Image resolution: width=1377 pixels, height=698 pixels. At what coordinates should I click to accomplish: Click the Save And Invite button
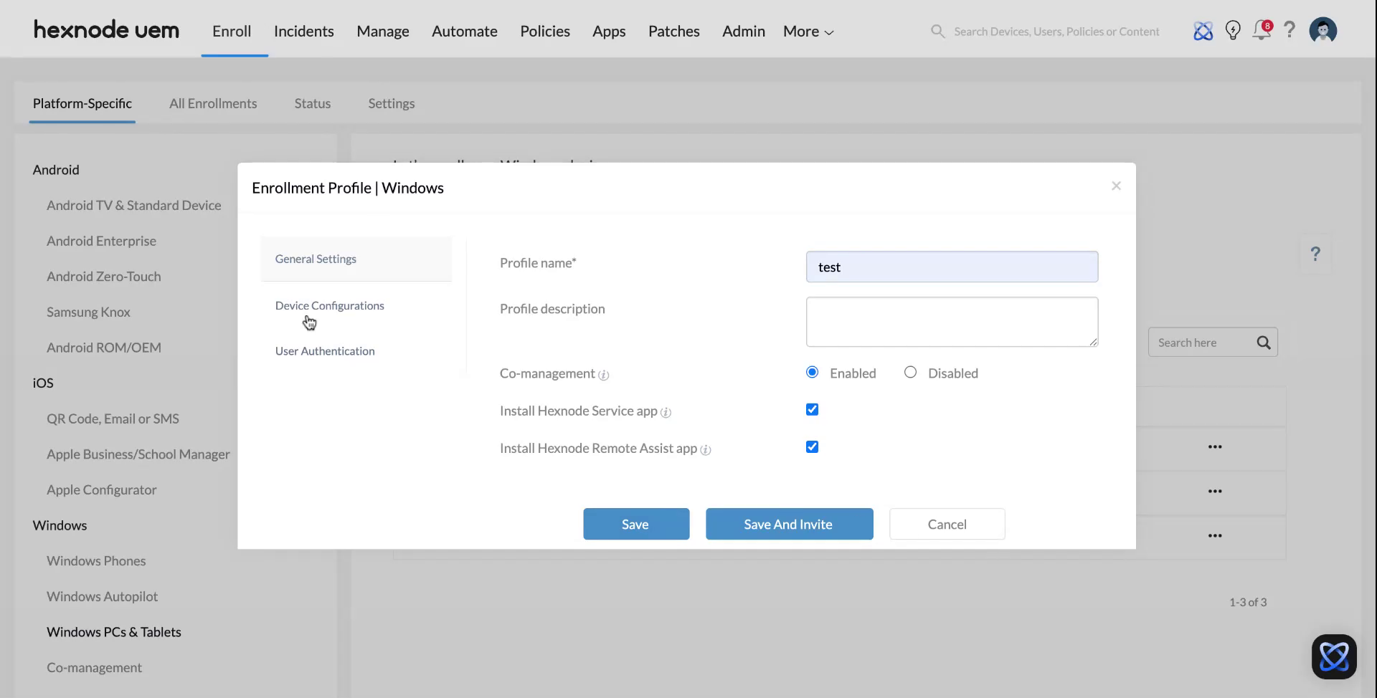[789, 524]
